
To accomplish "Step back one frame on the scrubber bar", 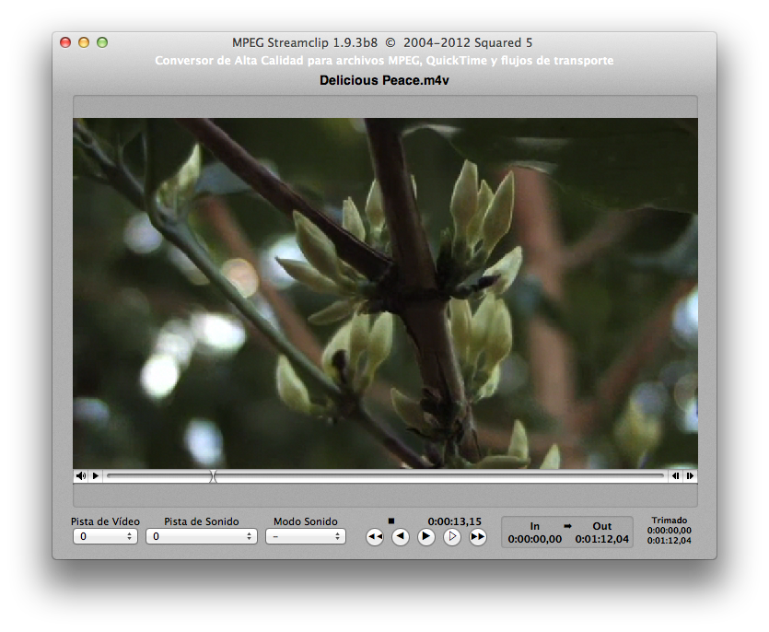I will pos(676,476).
